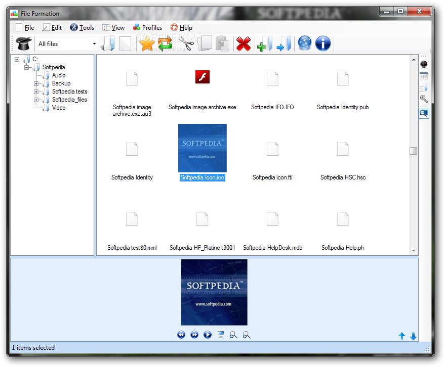
Task: Open the Tools menu
Action: [x=82, y=28]
